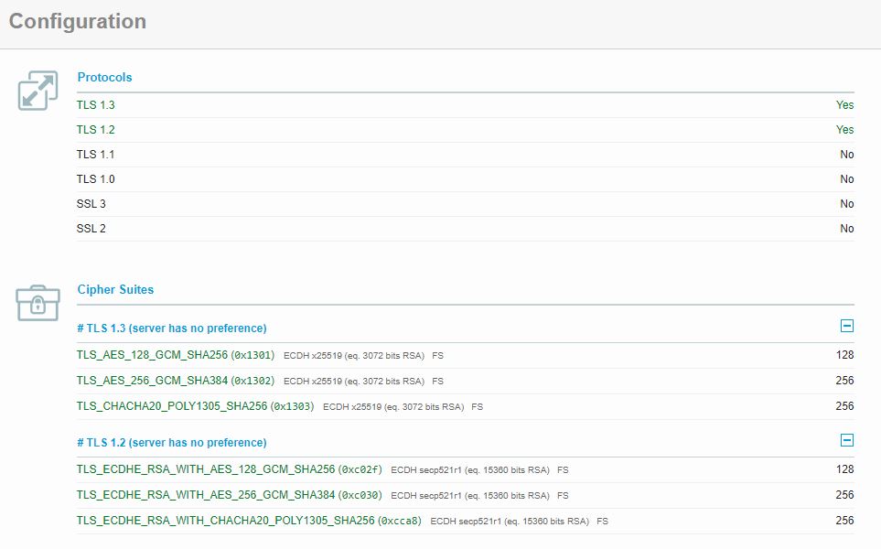The height and width of the screenshot is (549, 881).
Task: Click ECDH x25519 details of TLS_AES_128_GCM_SHA256
Action: 354,356
